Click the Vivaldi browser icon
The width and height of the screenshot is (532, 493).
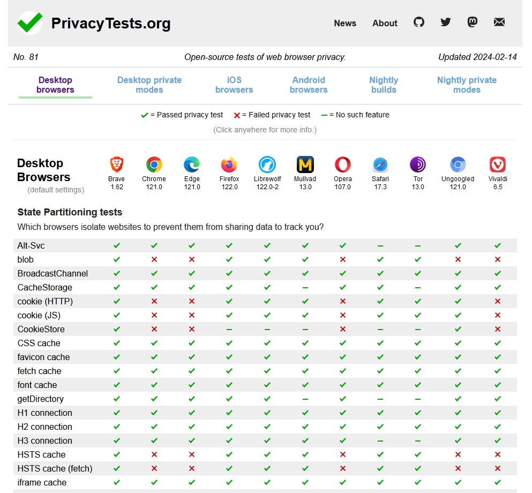(x=498, y=165)
